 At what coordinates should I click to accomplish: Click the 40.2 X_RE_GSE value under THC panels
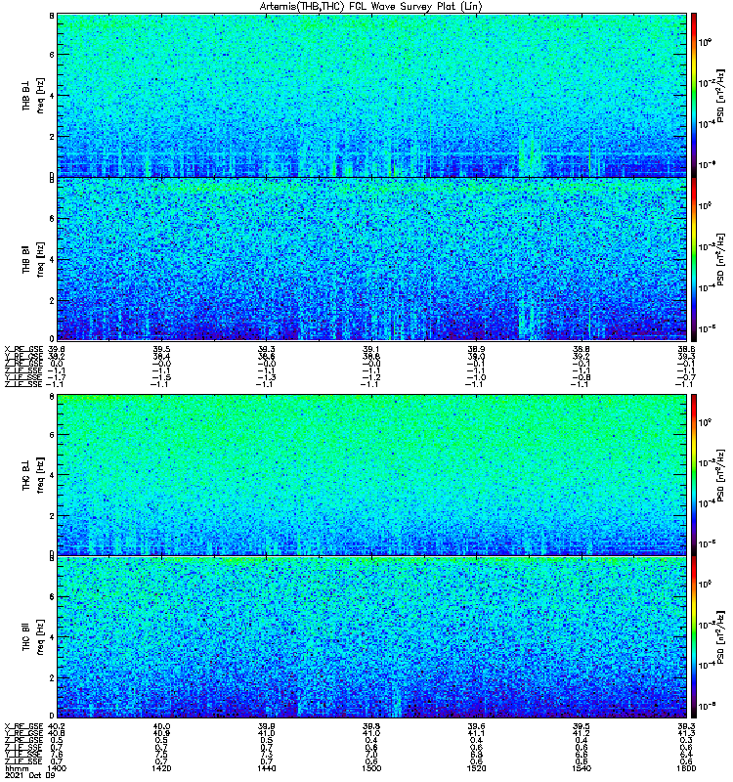point(57,726)
